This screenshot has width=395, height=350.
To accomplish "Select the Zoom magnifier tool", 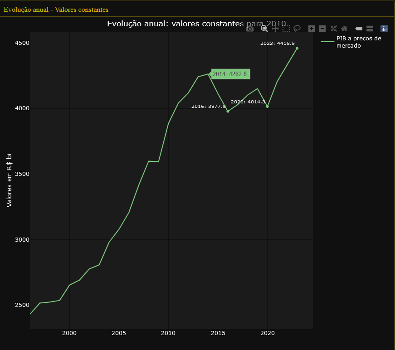I will pos(264,29).
